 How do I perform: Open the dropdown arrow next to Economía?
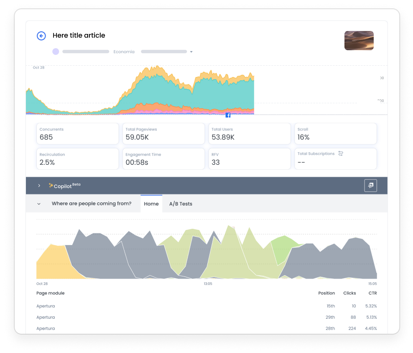point(191,52)
